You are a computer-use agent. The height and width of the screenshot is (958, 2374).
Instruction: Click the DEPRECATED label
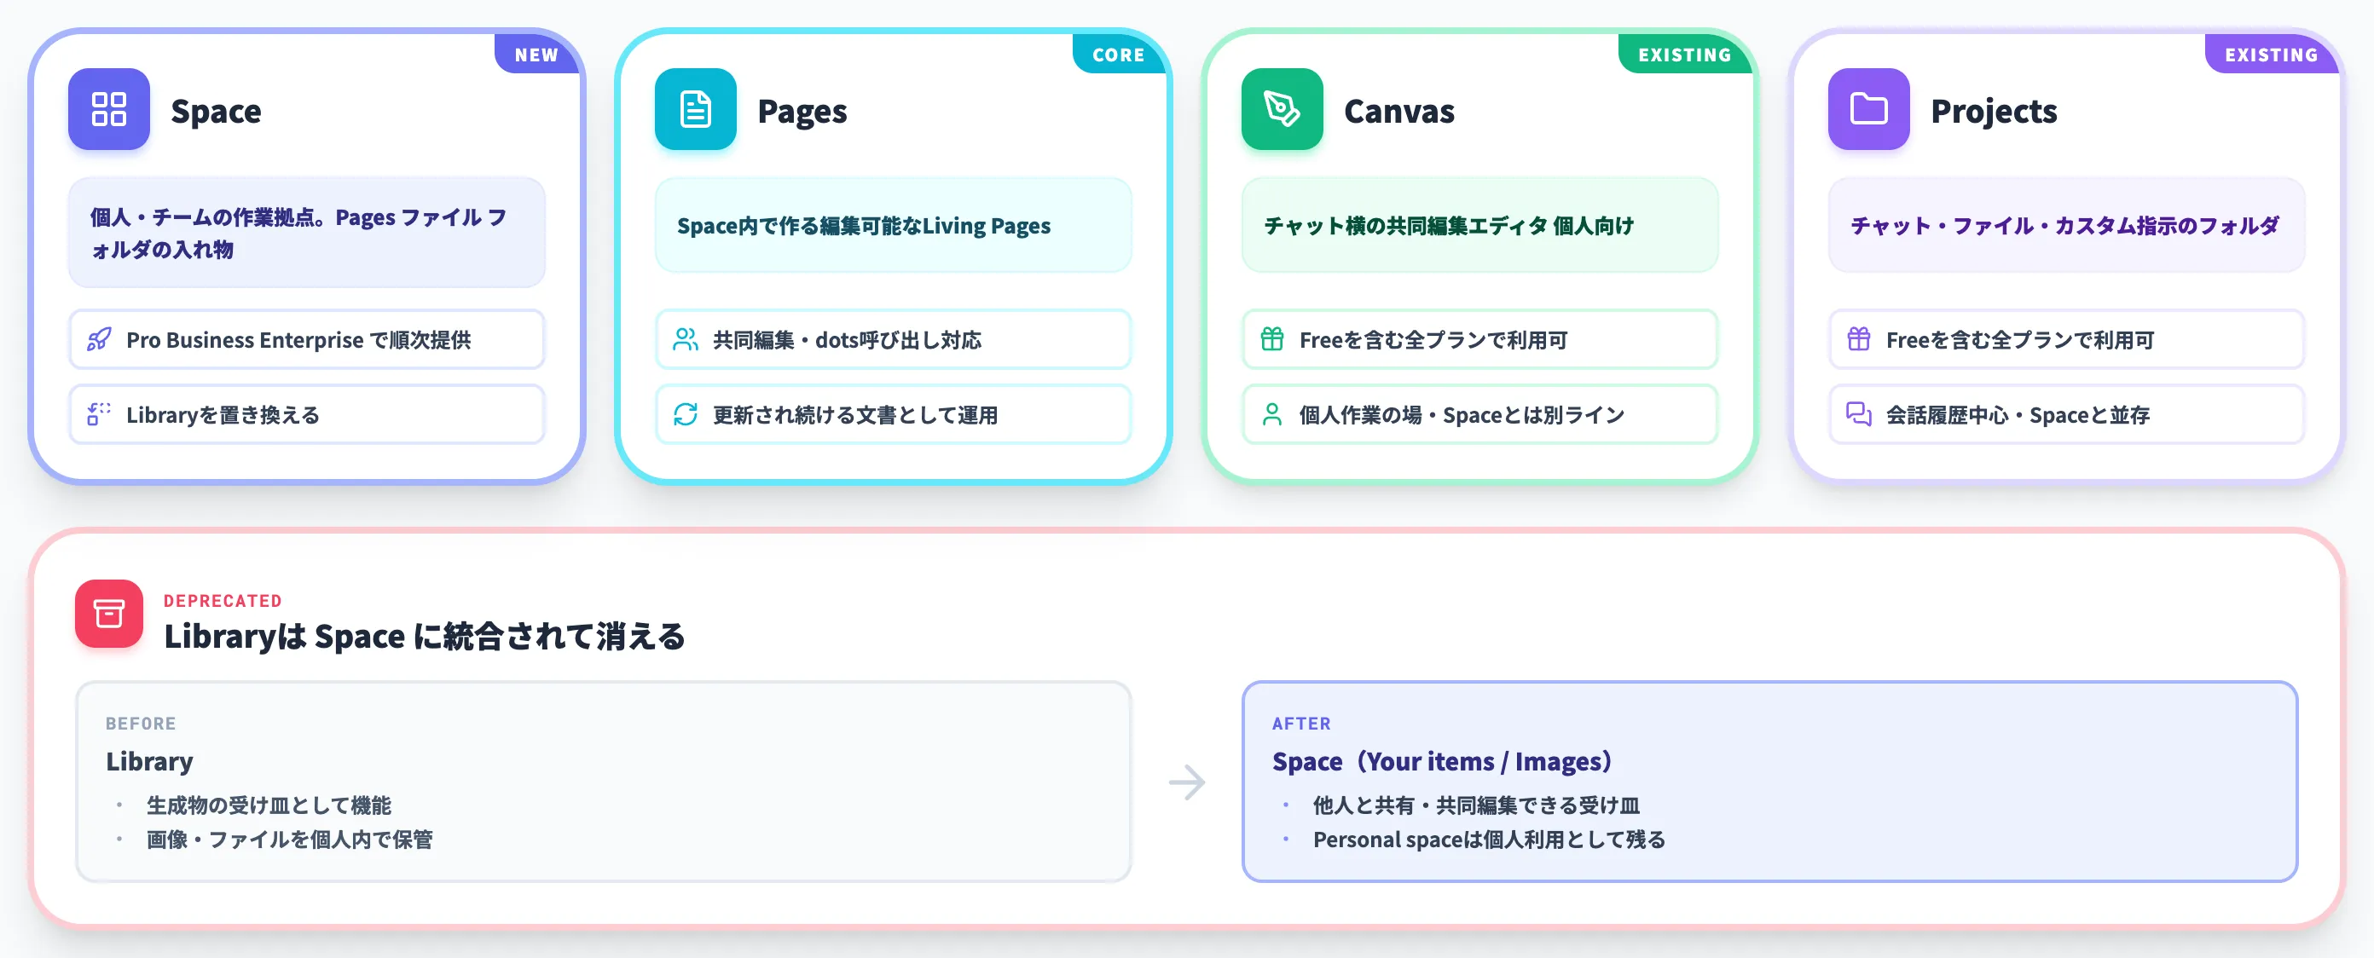click(222, 601)
